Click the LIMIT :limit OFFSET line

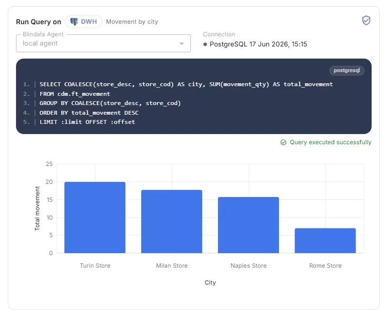(87, 122)
